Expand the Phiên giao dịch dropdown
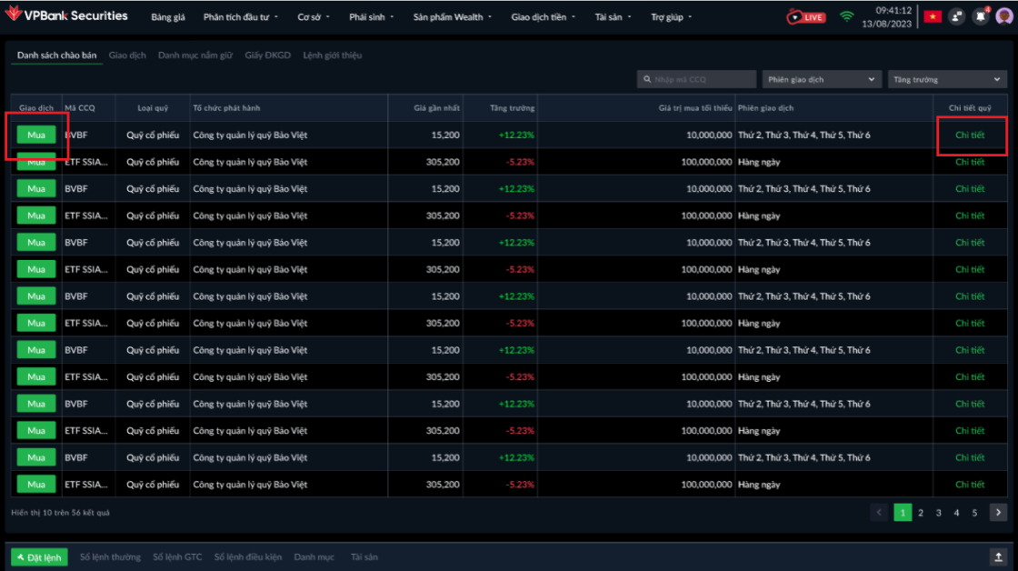The height and width of the screenshot is (571, 1018). click(x=822, y=80)
